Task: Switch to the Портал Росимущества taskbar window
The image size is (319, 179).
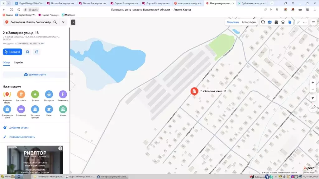Action: click(x=80, y=177)
